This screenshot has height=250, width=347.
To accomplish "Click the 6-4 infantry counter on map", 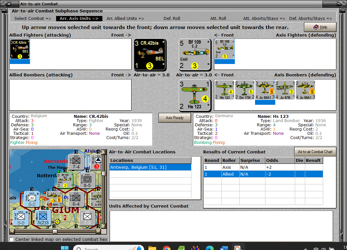I will click(76, 199).
